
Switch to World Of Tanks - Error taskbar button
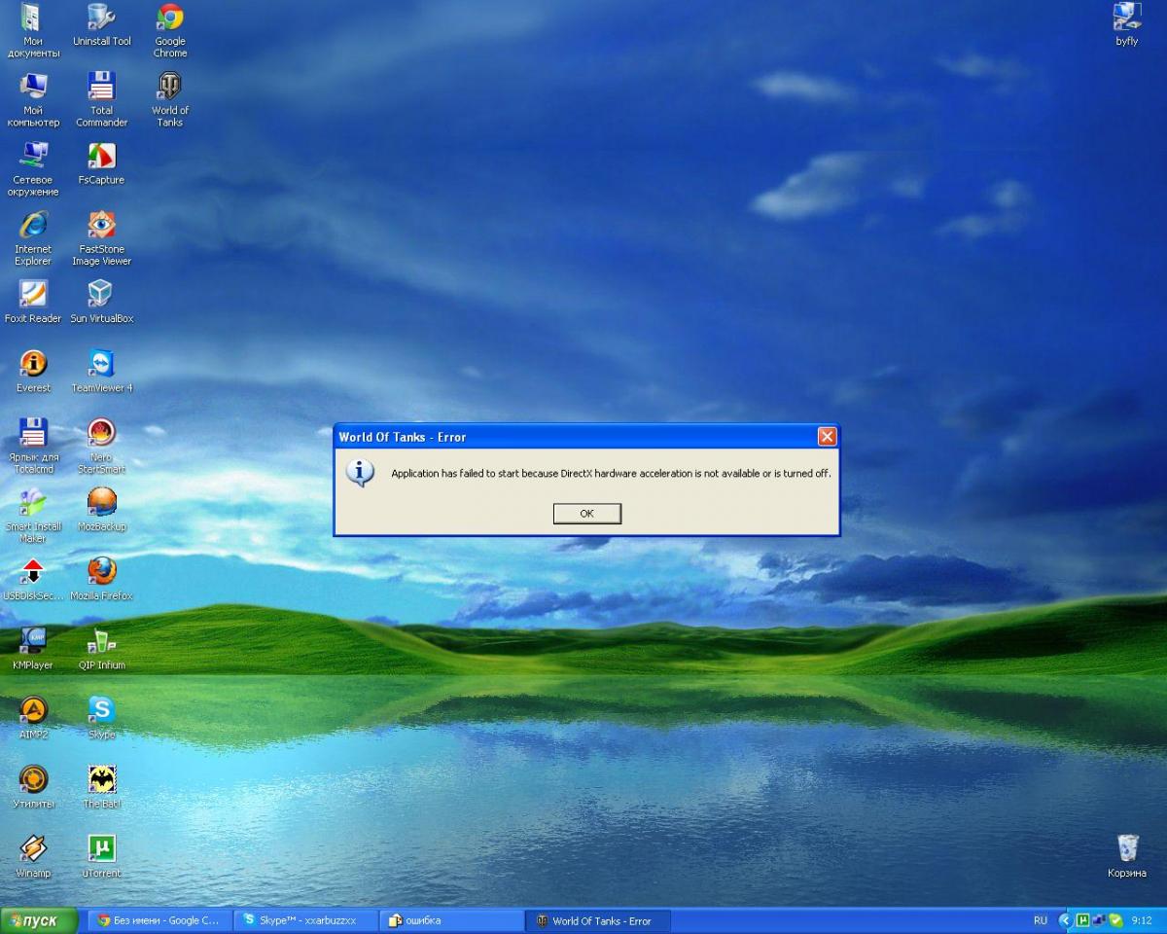click(x=598, y=920)
